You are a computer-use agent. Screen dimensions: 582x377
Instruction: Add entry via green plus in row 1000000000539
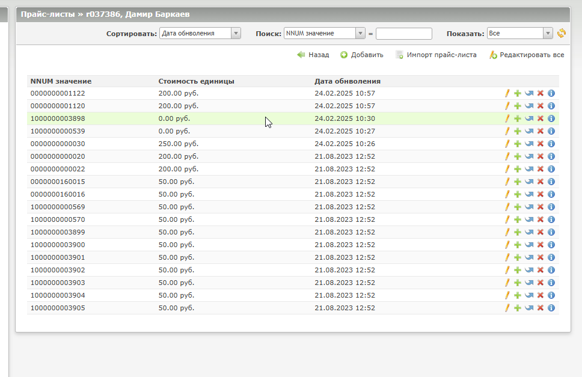(518, 131)
